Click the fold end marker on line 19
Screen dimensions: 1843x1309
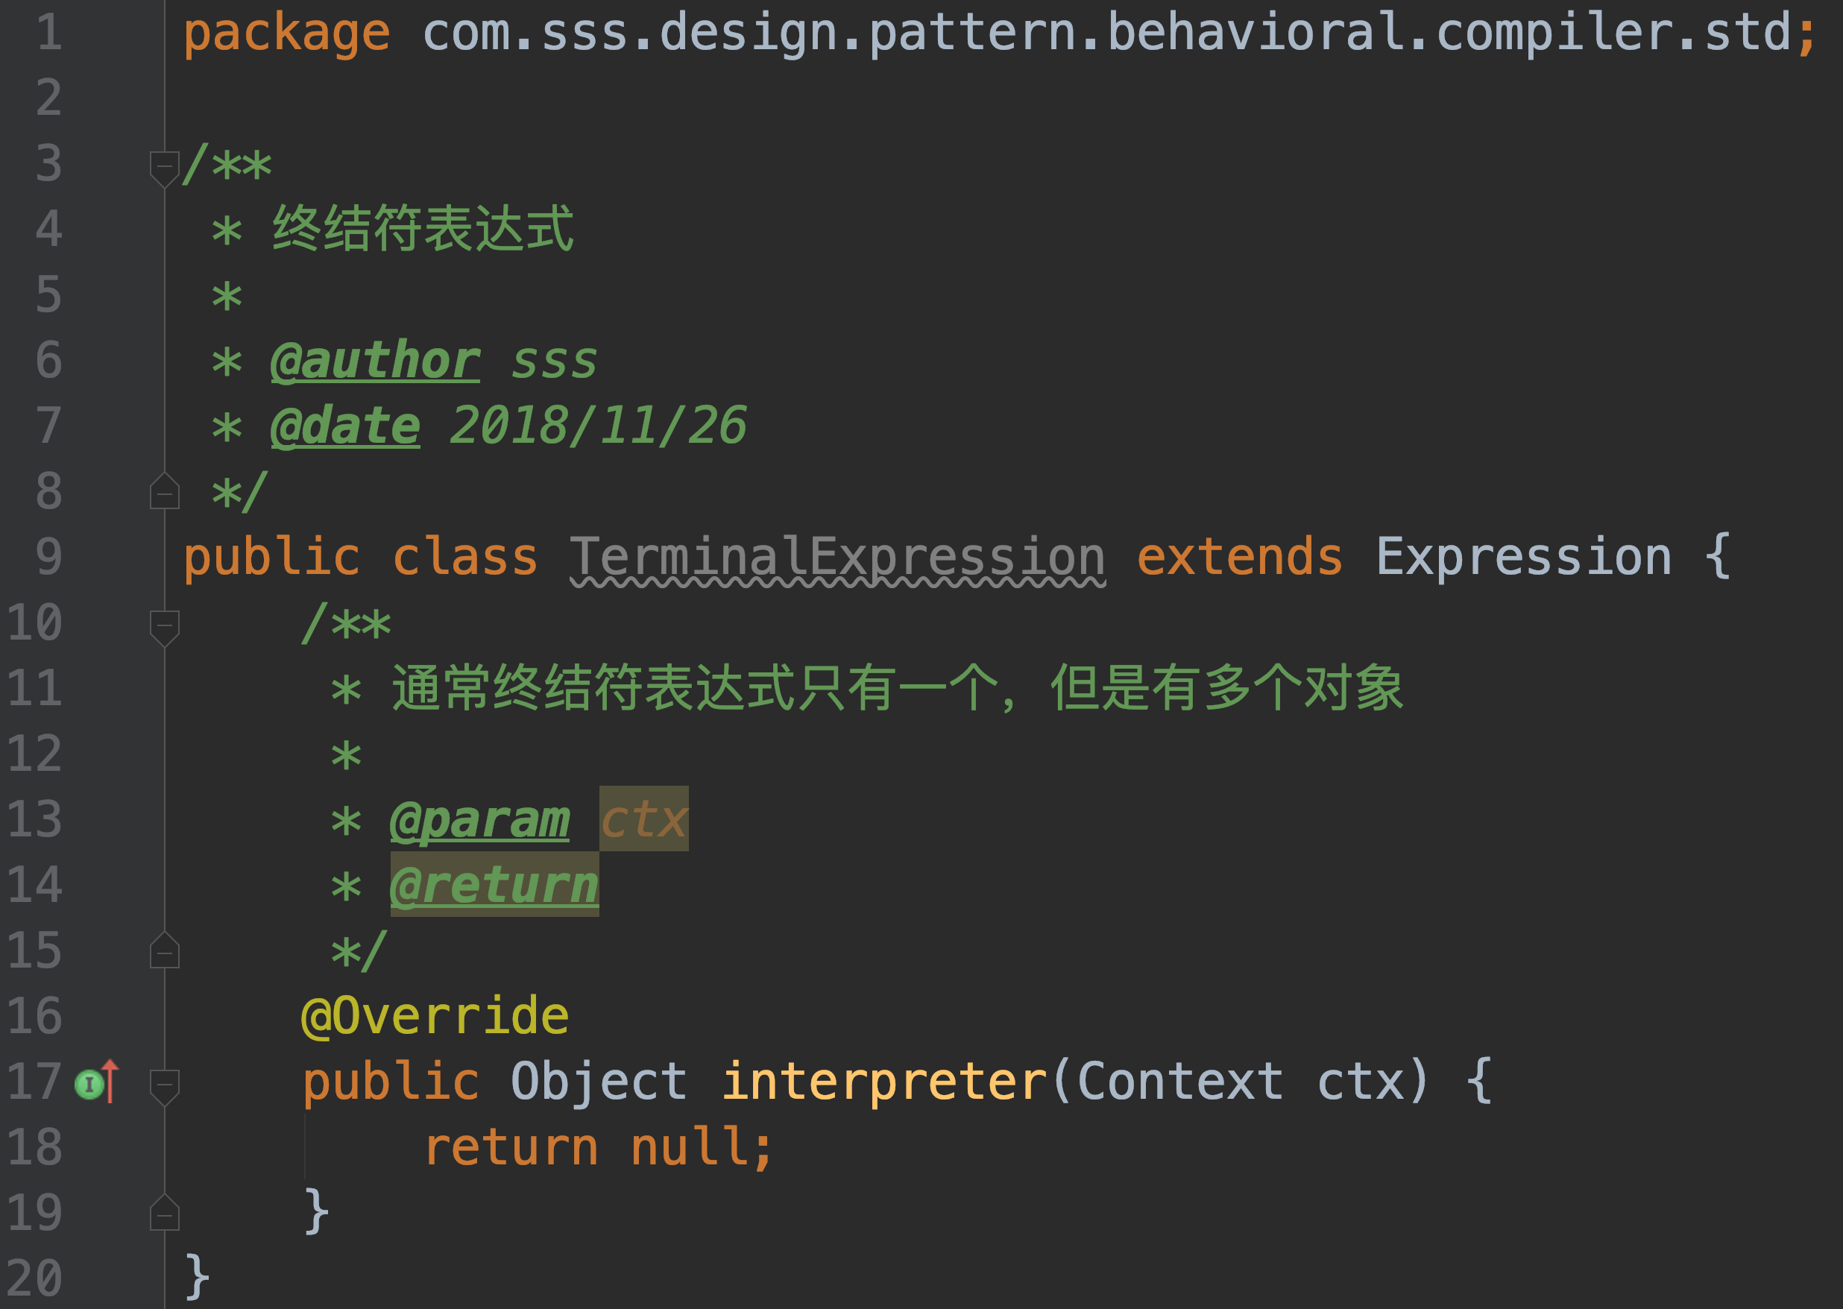click(165, 1214)
